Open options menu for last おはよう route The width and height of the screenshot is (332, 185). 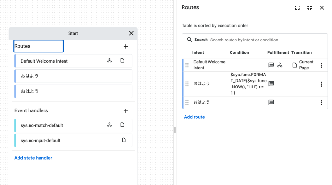click(x=321, y=103)
